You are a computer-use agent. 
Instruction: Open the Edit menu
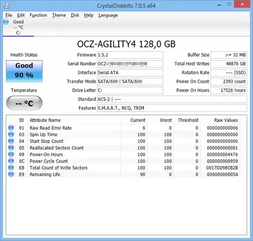click(x=21, y=15)
